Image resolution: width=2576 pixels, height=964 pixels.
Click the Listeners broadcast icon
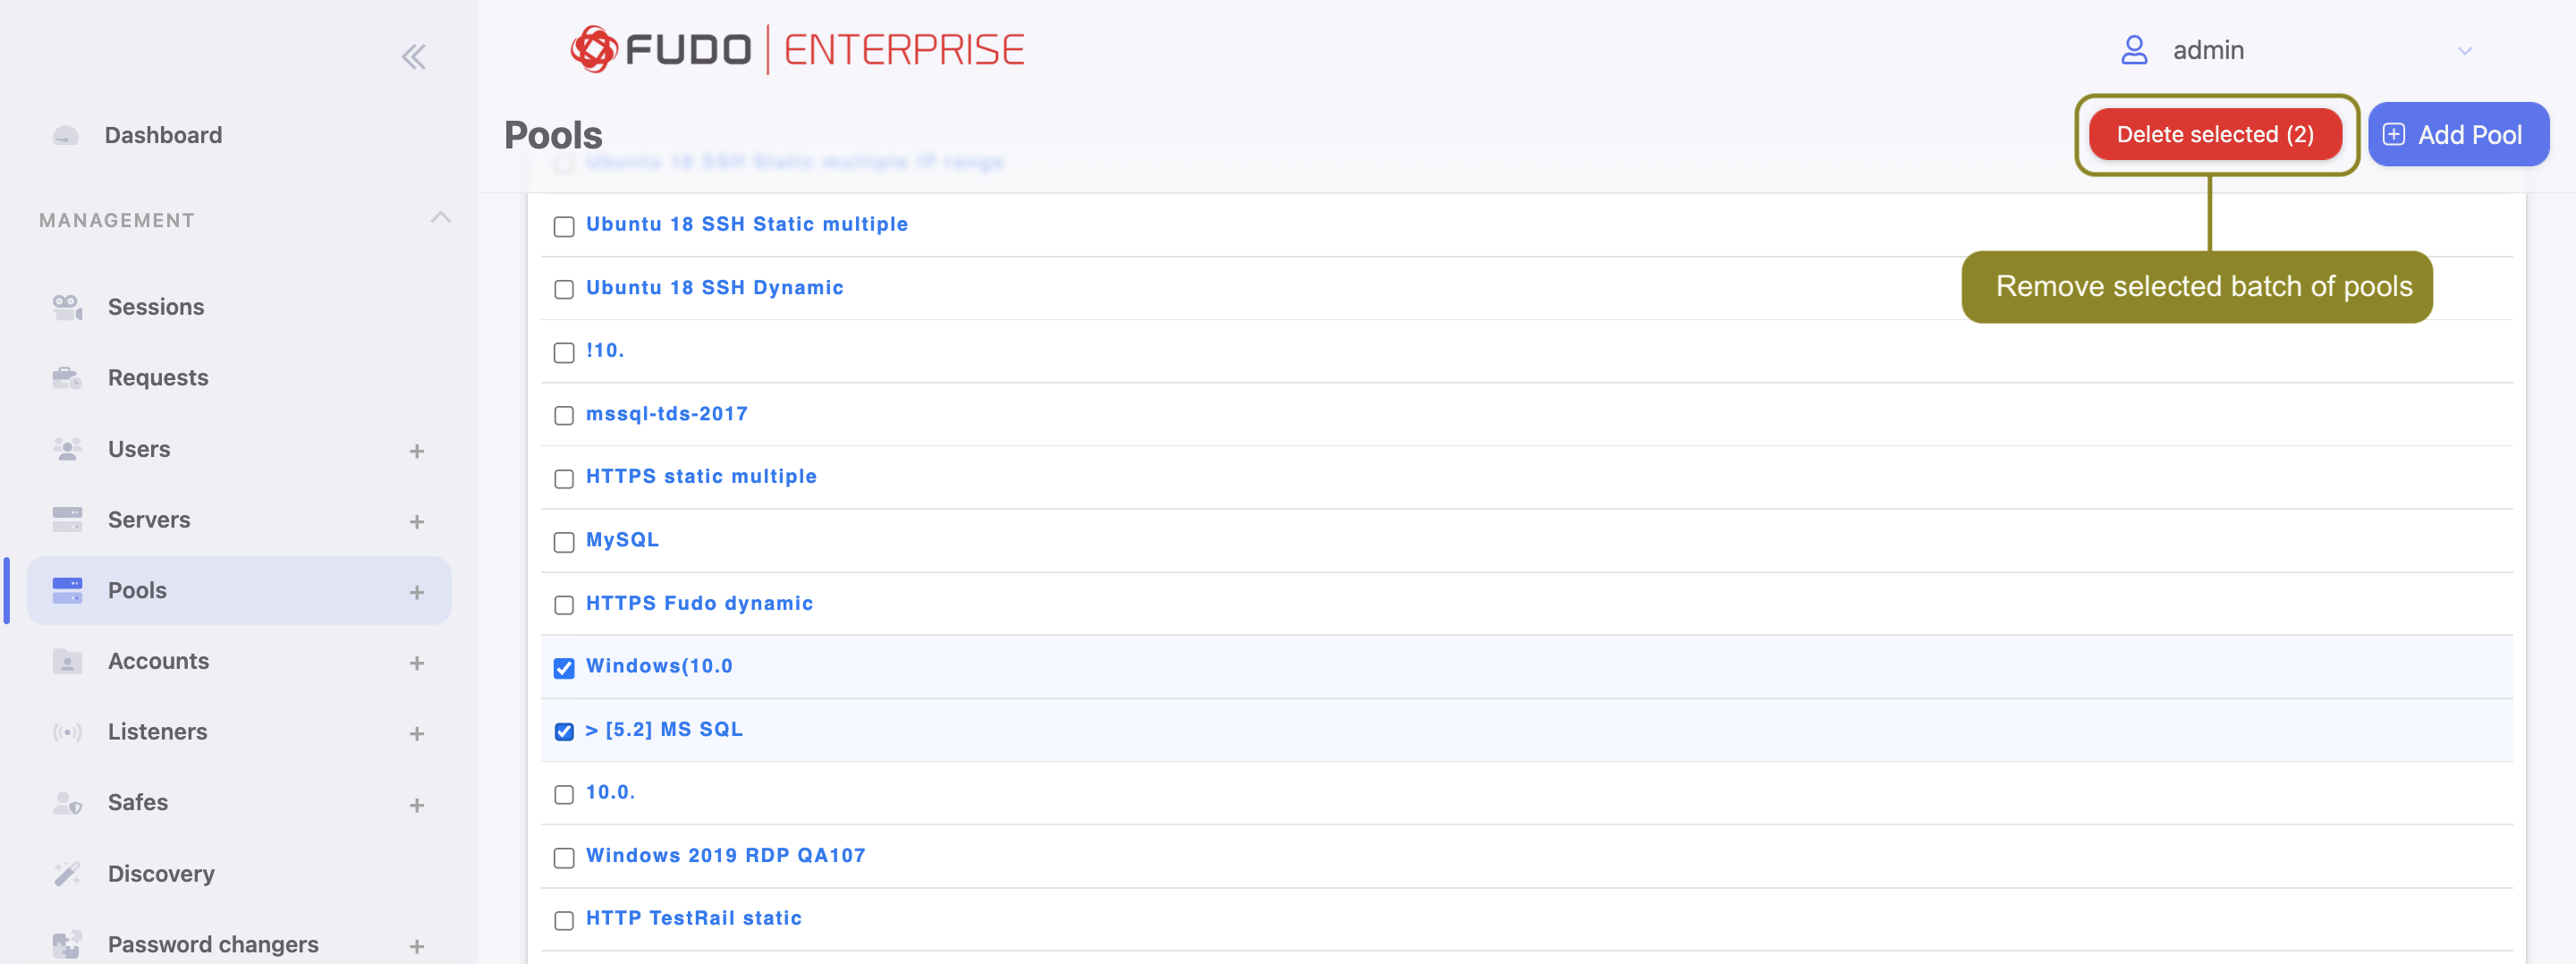[x=67, y=732]
